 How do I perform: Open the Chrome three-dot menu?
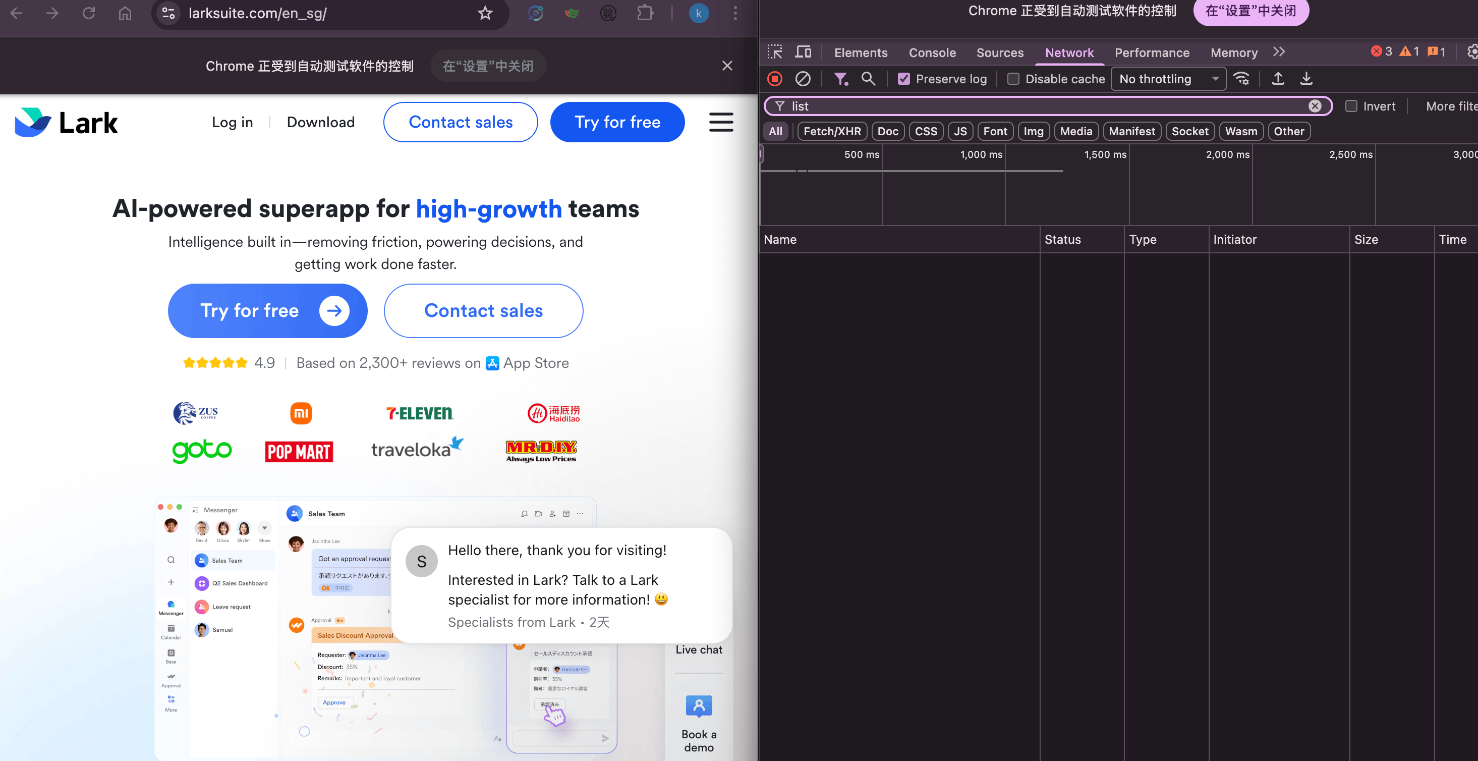735,13
